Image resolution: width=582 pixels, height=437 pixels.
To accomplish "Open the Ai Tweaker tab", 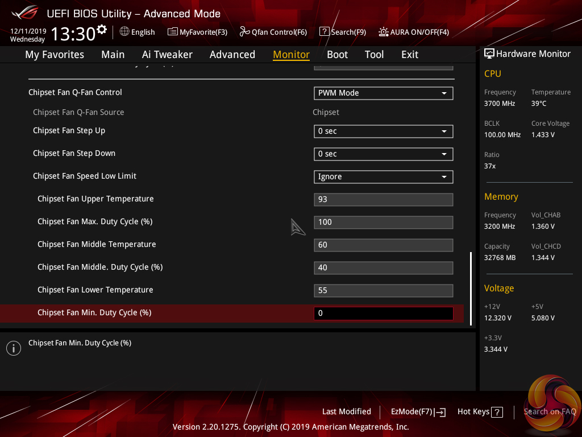I will (167, 55).
